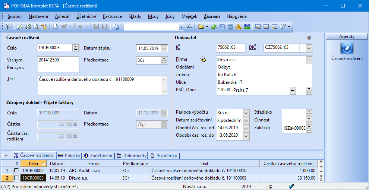Viewport: 369px width, 190px height.
Task: Expand the arrow next to folder icon
Action: point(207,27)
